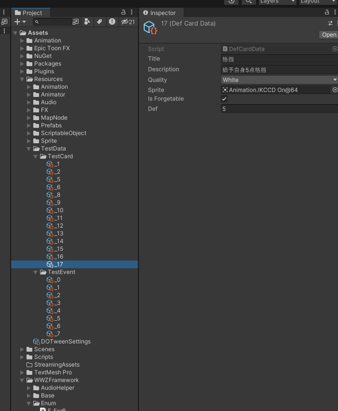Viewport: 338px width, 411px height.
Task: Click the Sprite field Animation.IKCCD On@64
Action: [x=276, y=90]
